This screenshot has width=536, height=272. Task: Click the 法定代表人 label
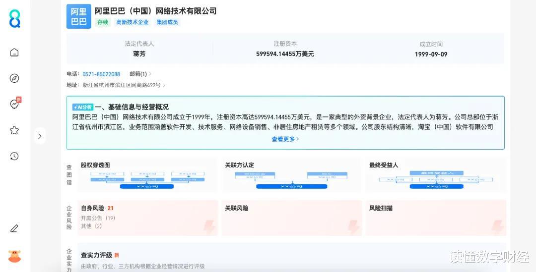pos(139,44)
